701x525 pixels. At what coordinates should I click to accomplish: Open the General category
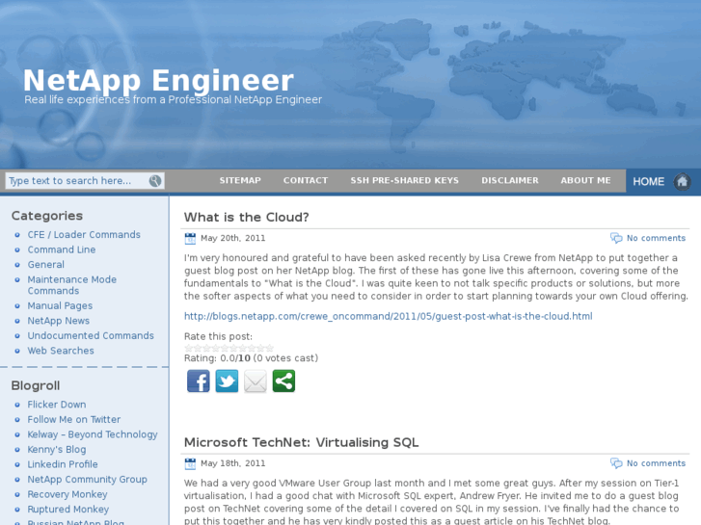pyautogui.click(x=46, y=265)
